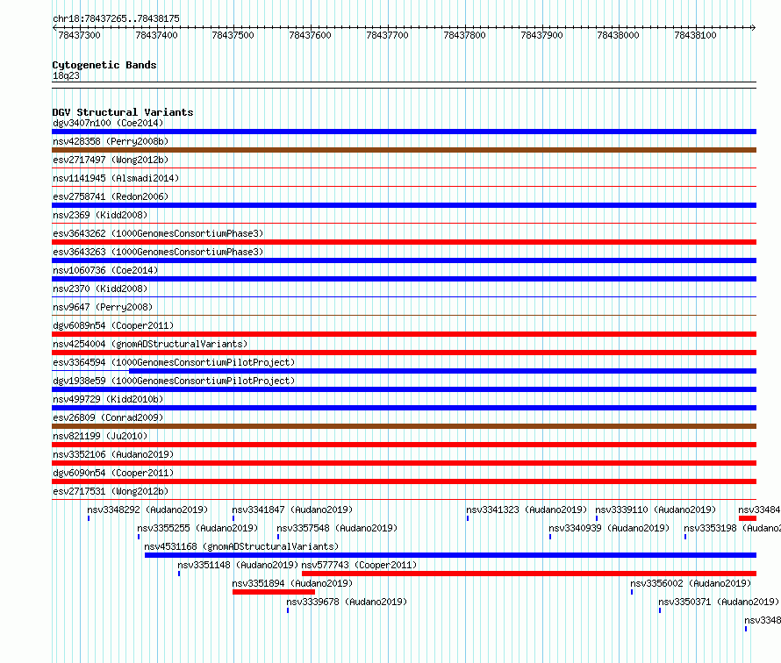
Task: Select nsv3355255 (Audano2019) label
Action: 197,528
